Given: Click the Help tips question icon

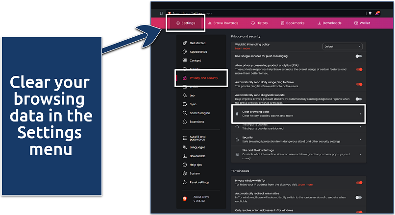Looking at the screenshot, I should point(185,165).
